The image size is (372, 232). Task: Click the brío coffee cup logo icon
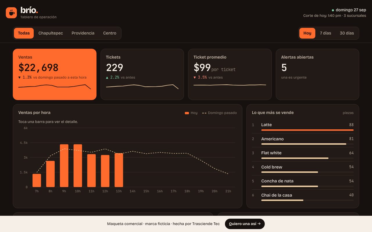(11, 13)
